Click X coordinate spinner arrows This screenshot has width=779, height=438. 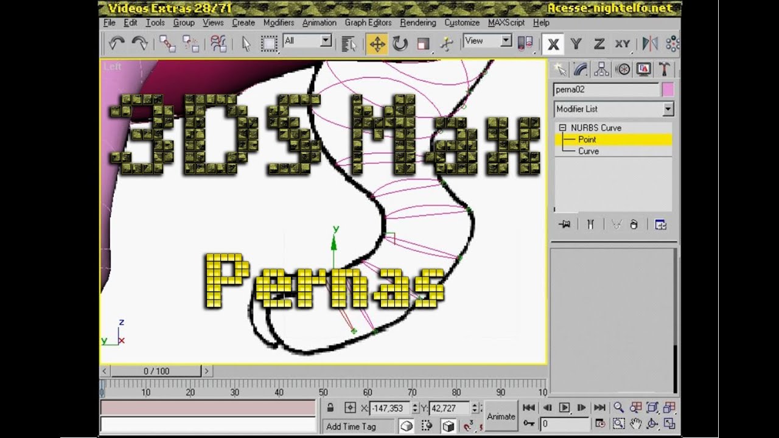[415, 408]
